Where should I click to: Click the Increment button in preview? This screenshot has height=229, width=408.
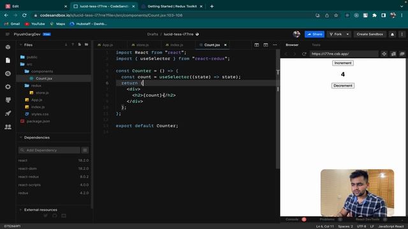pos(343,63)
